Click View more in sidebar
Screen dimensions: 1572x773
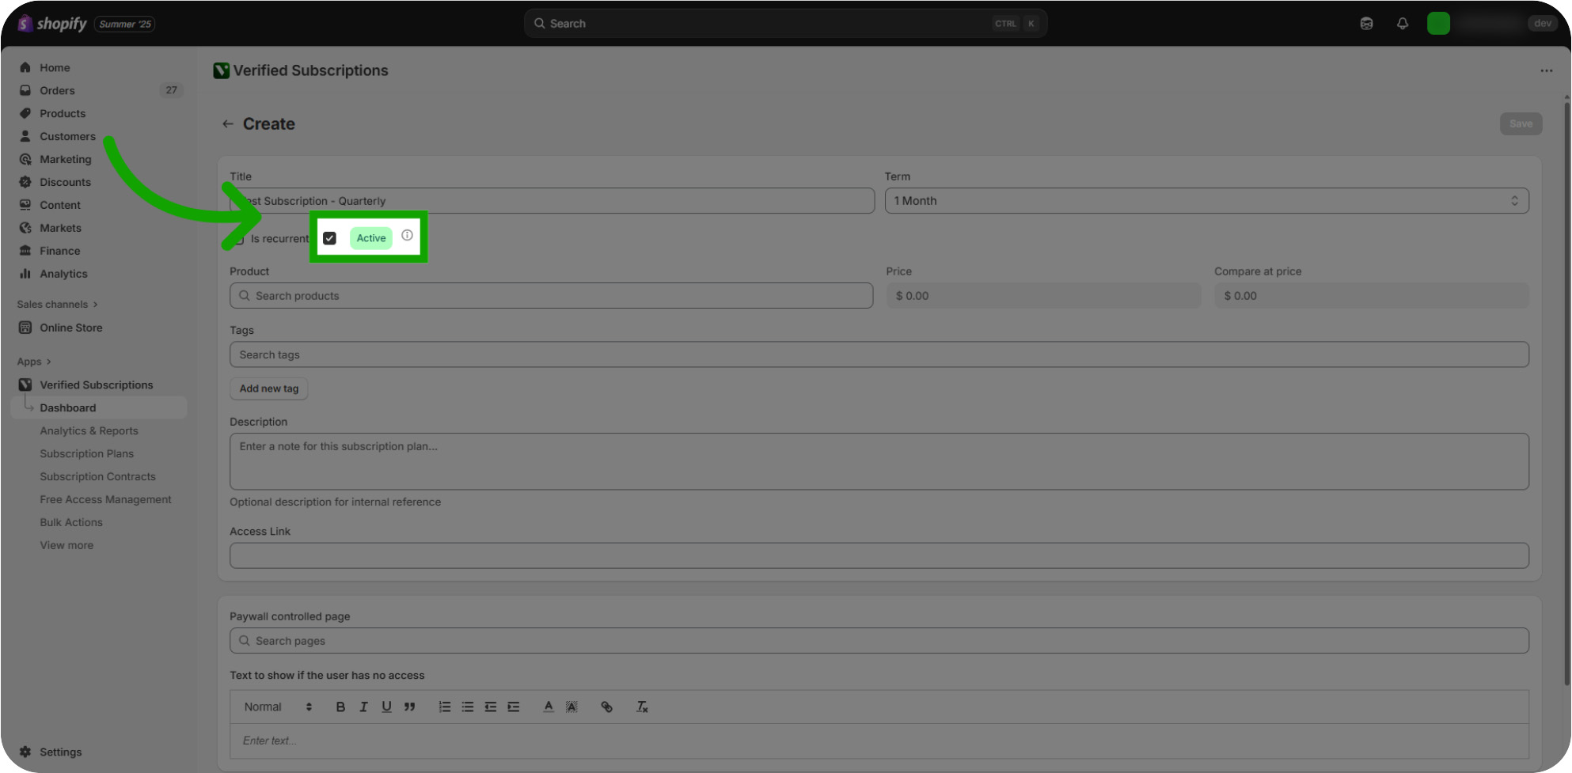(66, 546)
